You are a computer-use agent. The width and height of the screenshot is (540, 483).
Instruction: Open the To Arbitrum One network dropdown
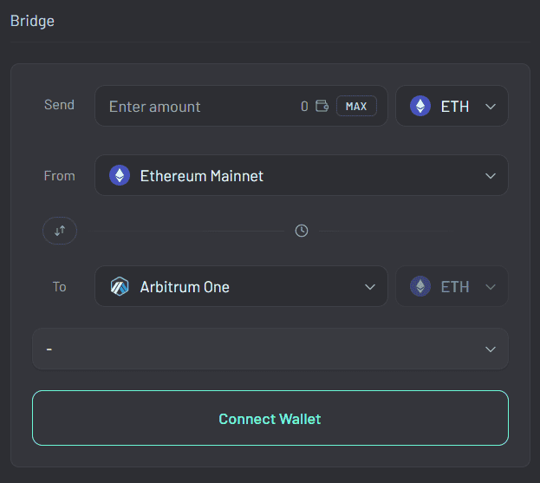tap(241, 286)
